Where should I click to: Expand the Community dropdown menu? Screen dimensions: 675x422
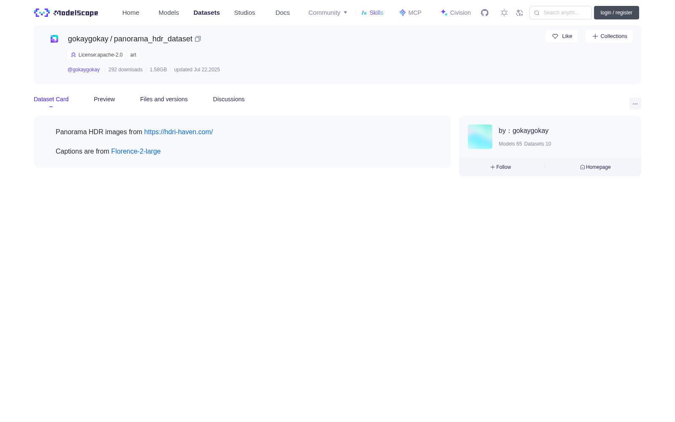coord(328,13)
